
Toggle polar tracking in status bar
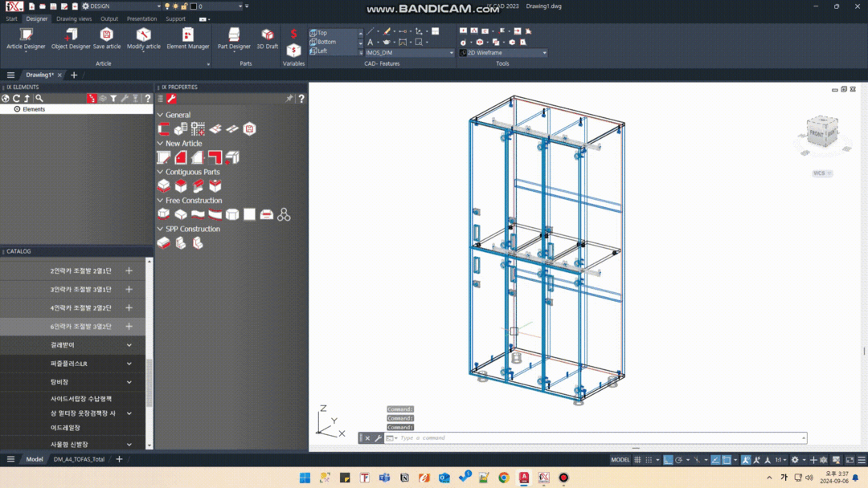coord(678,460)
